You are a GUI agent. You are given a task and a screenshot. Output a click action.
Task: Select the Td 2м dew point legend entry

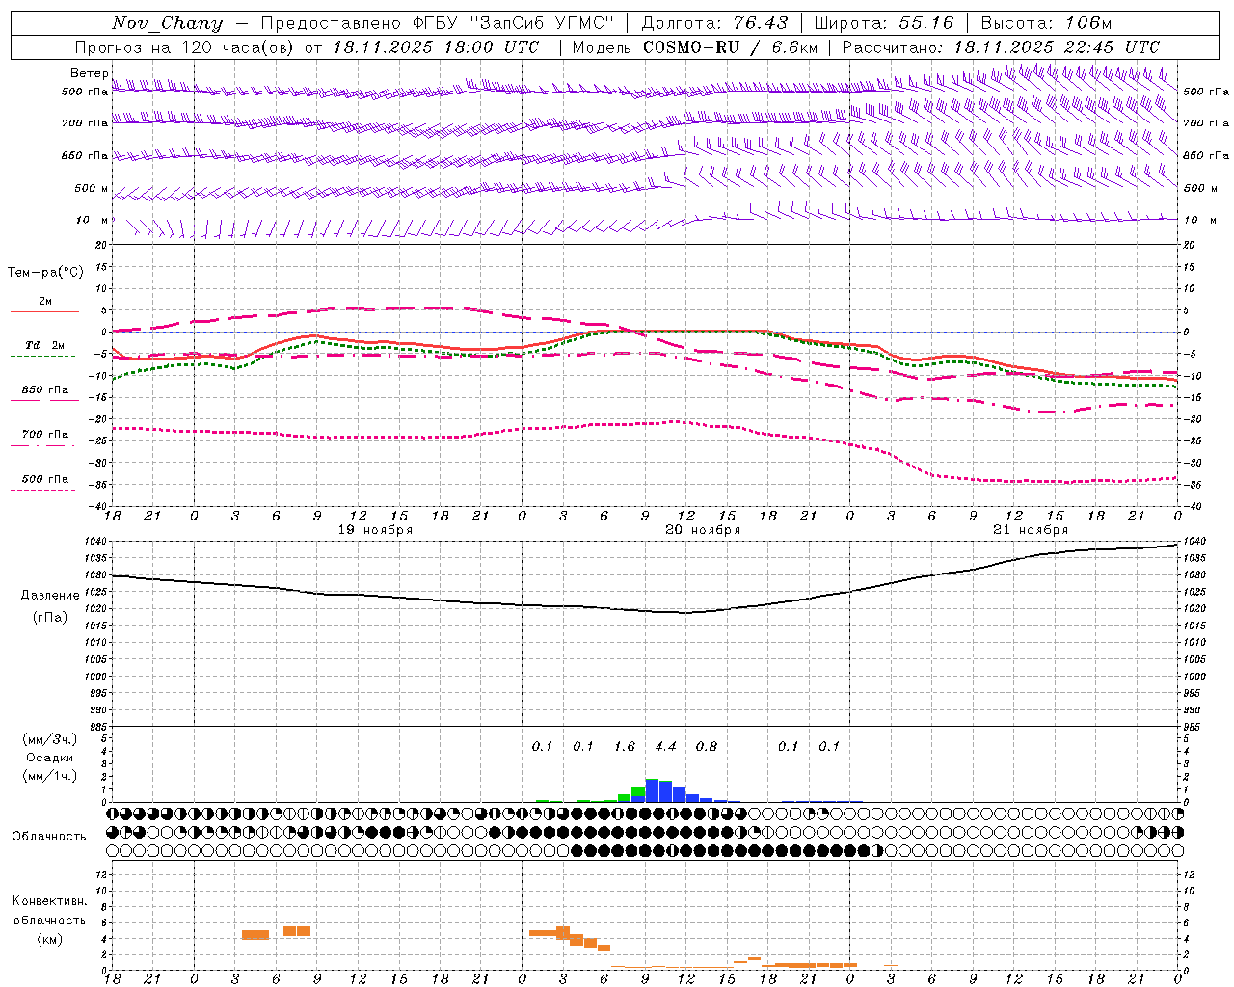pos(45,345)
